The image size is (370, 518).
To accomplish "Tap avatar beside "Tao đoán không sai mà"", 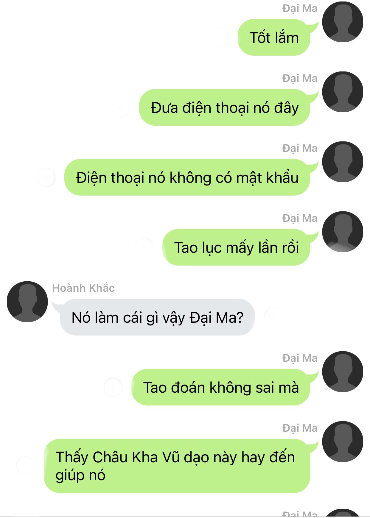I will (343, 372).
